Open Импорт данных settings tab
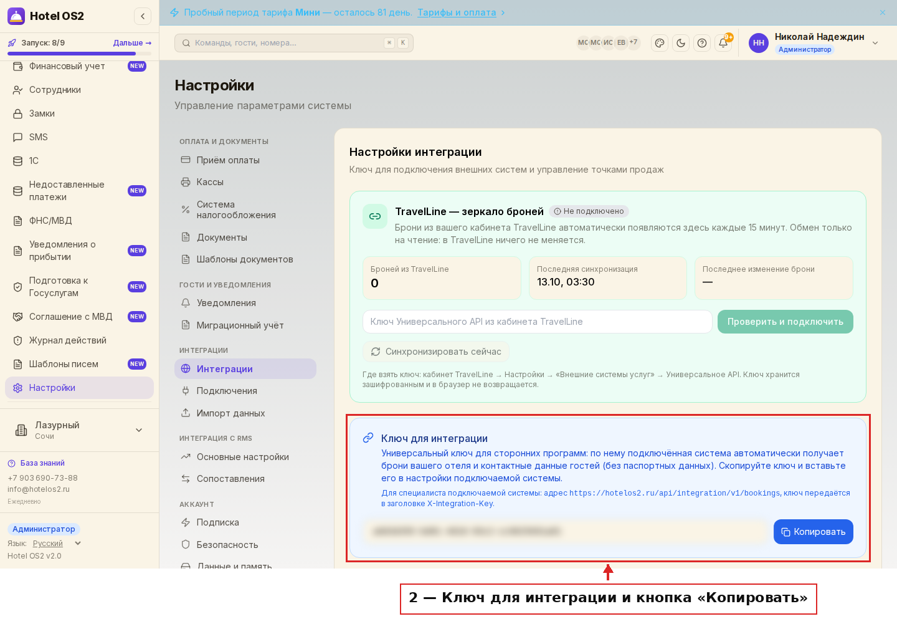Screen dimensions: 897x629 coord(245,413)
